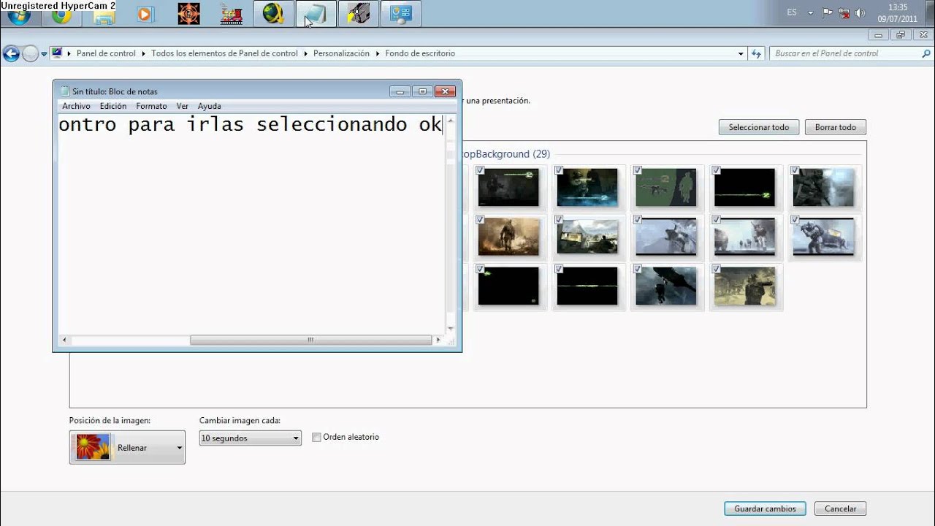This screenshot has width=935, height=526.
Task: Open the address bar history dropdown
Action: pyautogui.click(x=741, y=53)
